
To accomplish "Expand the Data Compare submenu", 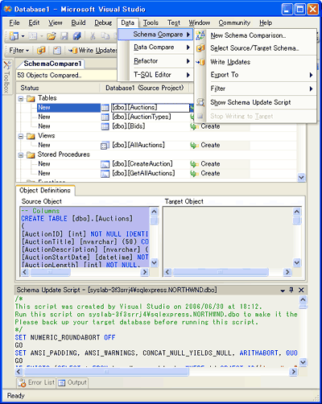I will coord(155,47).
